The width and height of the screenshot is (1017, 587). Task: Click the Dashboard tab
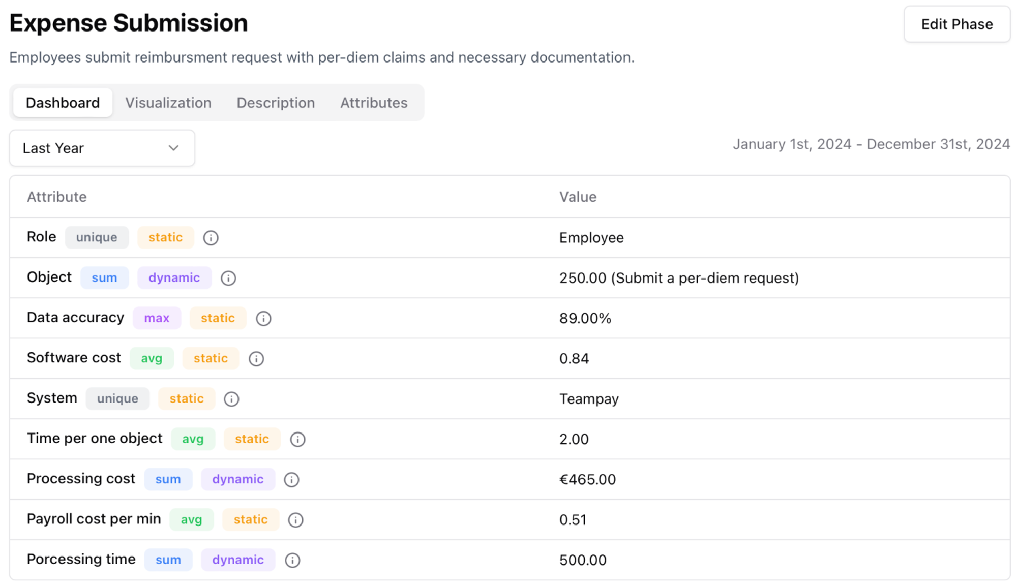[x=63, y=103]
